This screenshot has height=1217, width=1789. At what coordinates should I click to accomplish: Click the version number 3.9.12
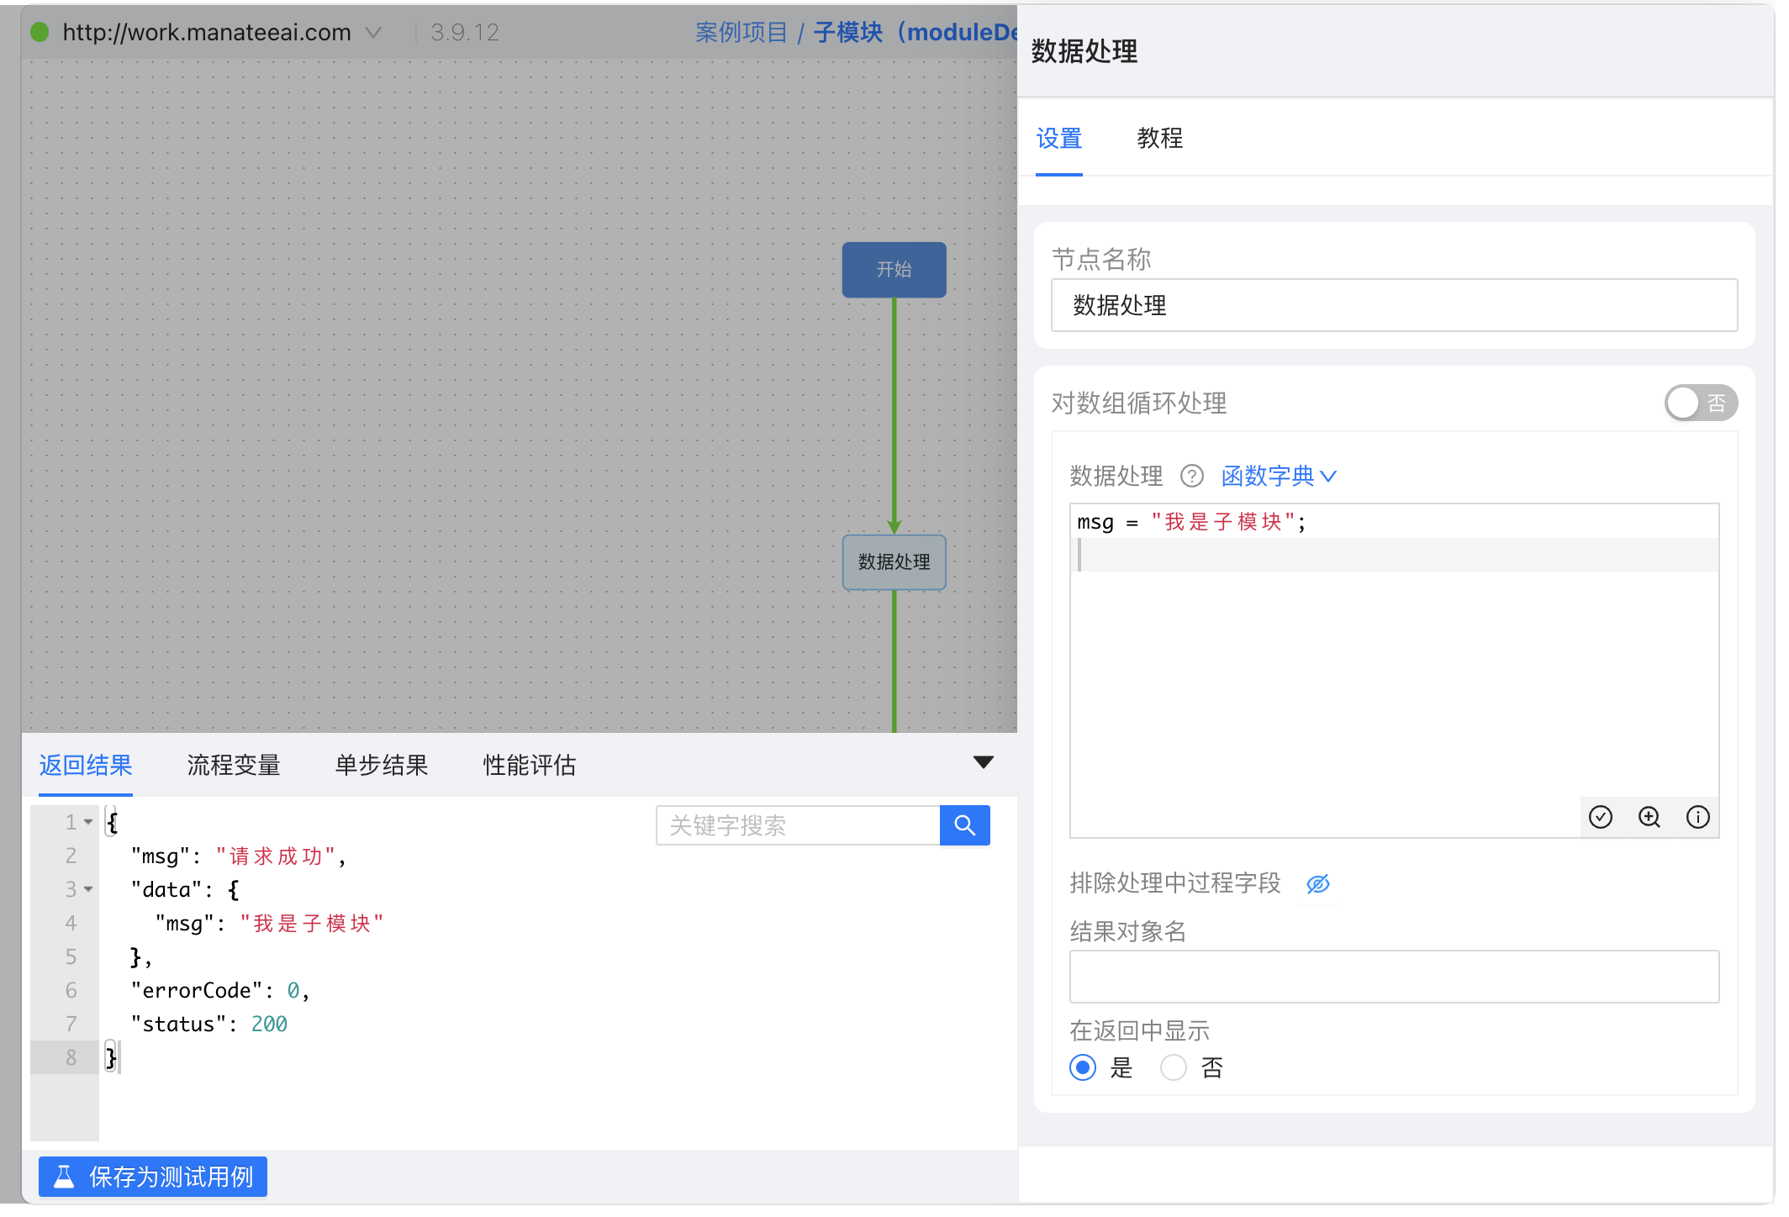(x=465, y=33)
